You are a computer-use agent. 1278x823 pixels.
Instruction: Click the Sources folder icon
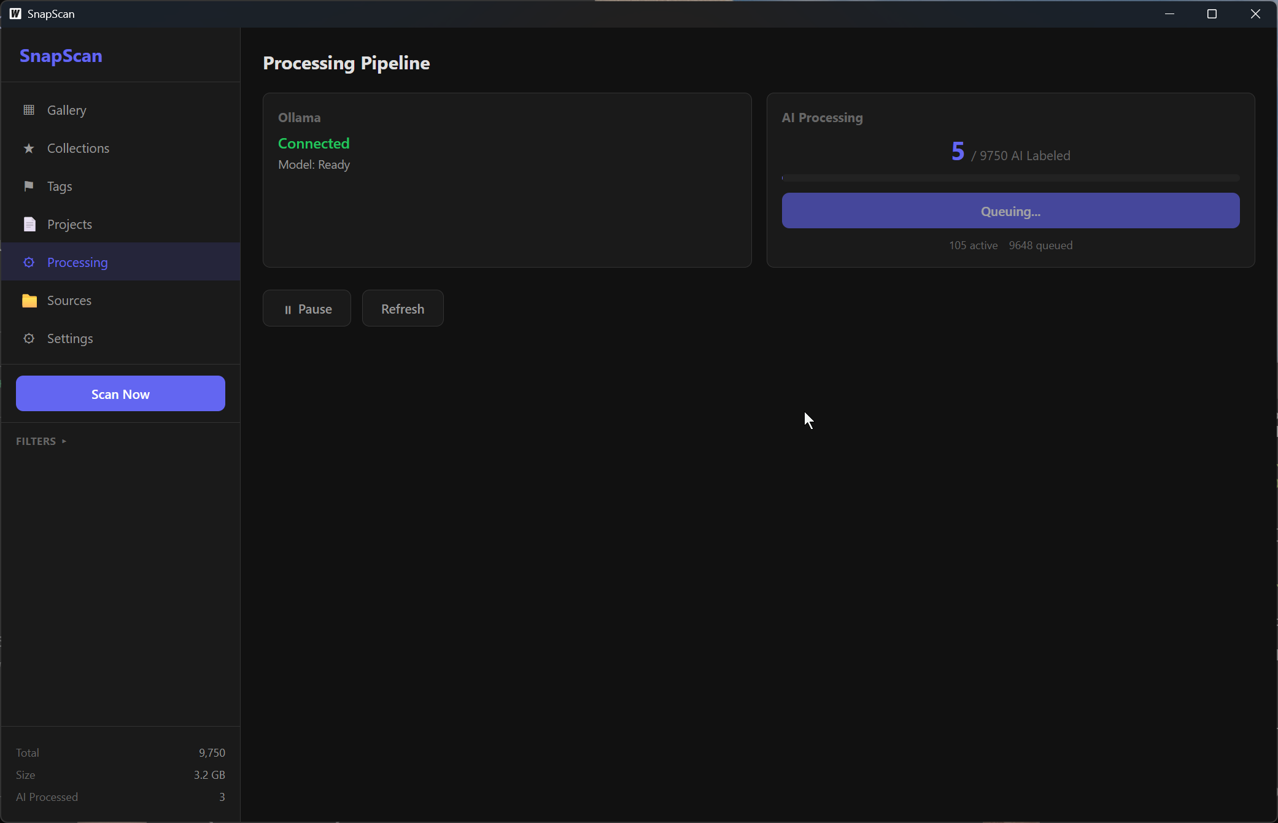(29, 301)
